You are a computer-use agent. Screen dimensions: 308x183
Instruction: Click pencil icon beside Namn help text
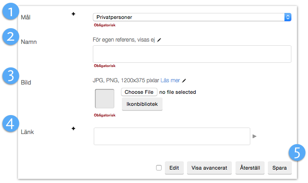(x=159, y=40)
